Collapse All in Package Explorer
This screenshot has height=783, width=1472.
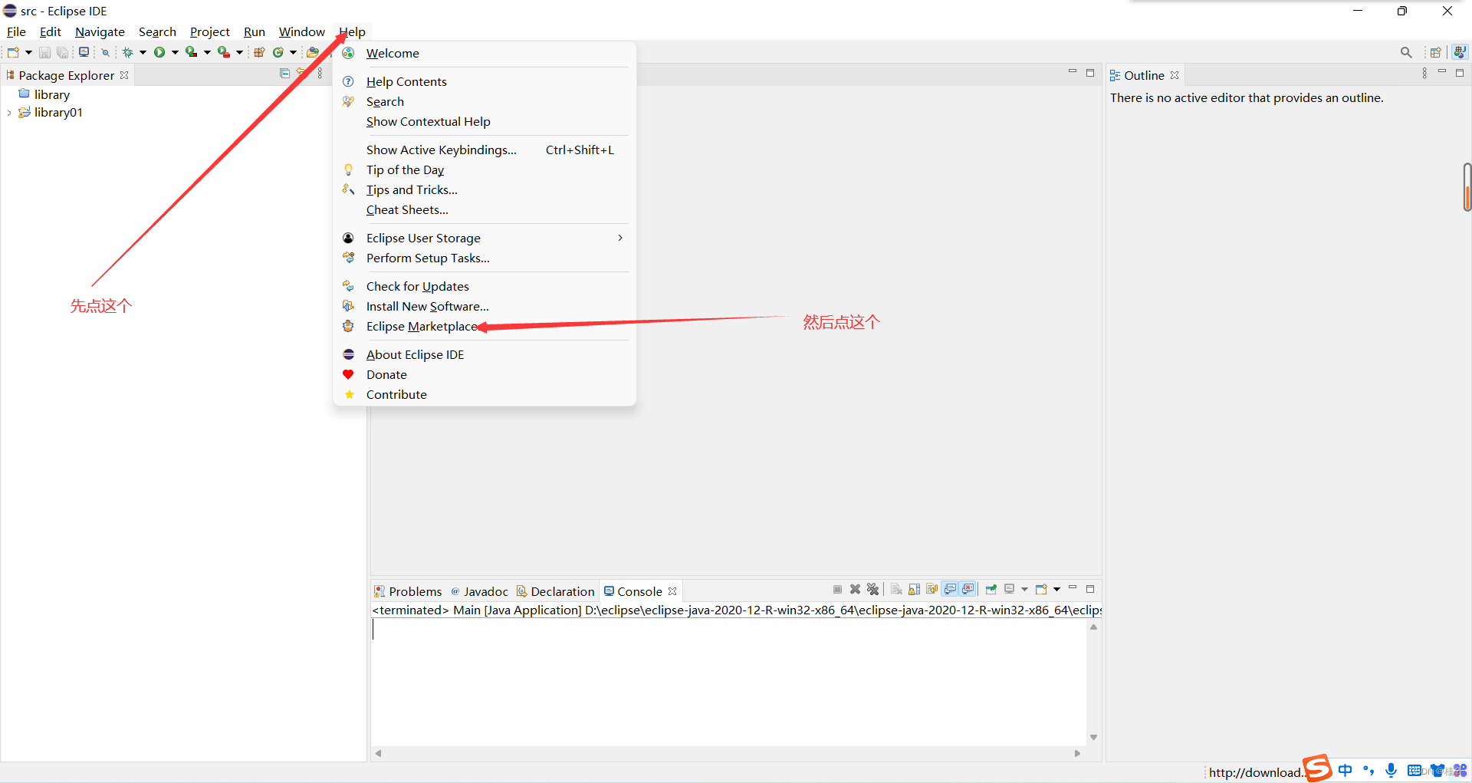(284, 73)
